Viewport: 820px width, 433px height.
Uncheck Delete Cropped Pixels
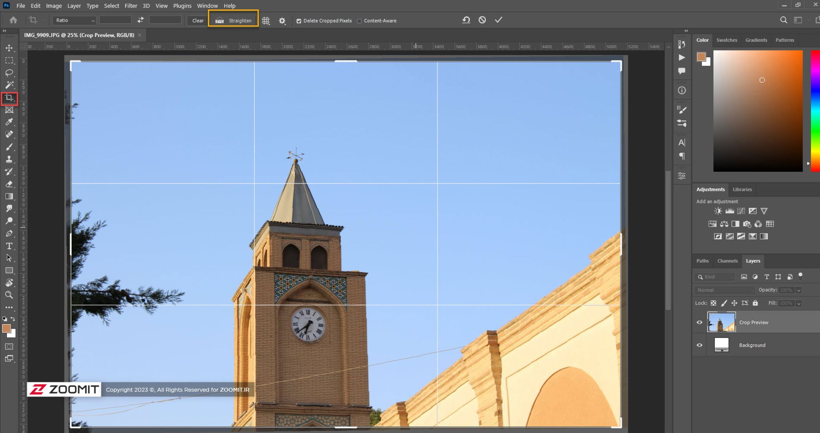point(299,21)
